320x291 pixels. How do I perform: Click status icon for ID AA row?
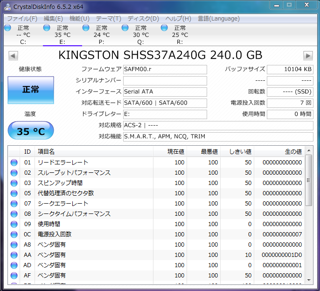14,255
